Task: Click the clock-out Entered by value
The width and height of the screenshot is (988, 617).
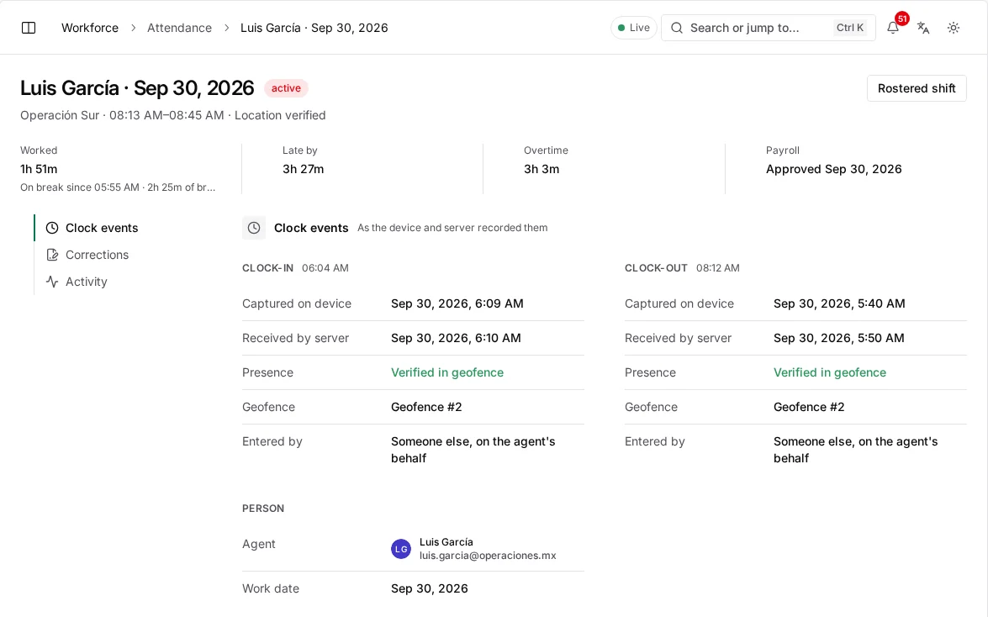Action: click(x=855, y=450)
